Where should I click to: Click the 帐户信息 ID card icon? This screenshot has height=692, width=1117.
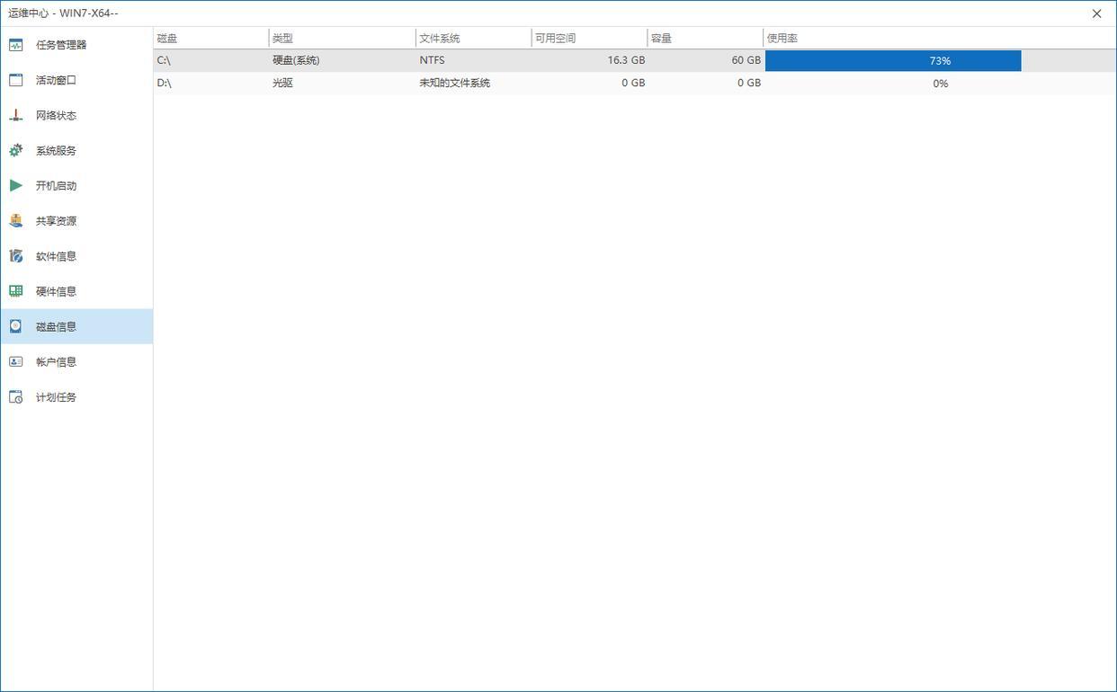click(x=15, y=361)
